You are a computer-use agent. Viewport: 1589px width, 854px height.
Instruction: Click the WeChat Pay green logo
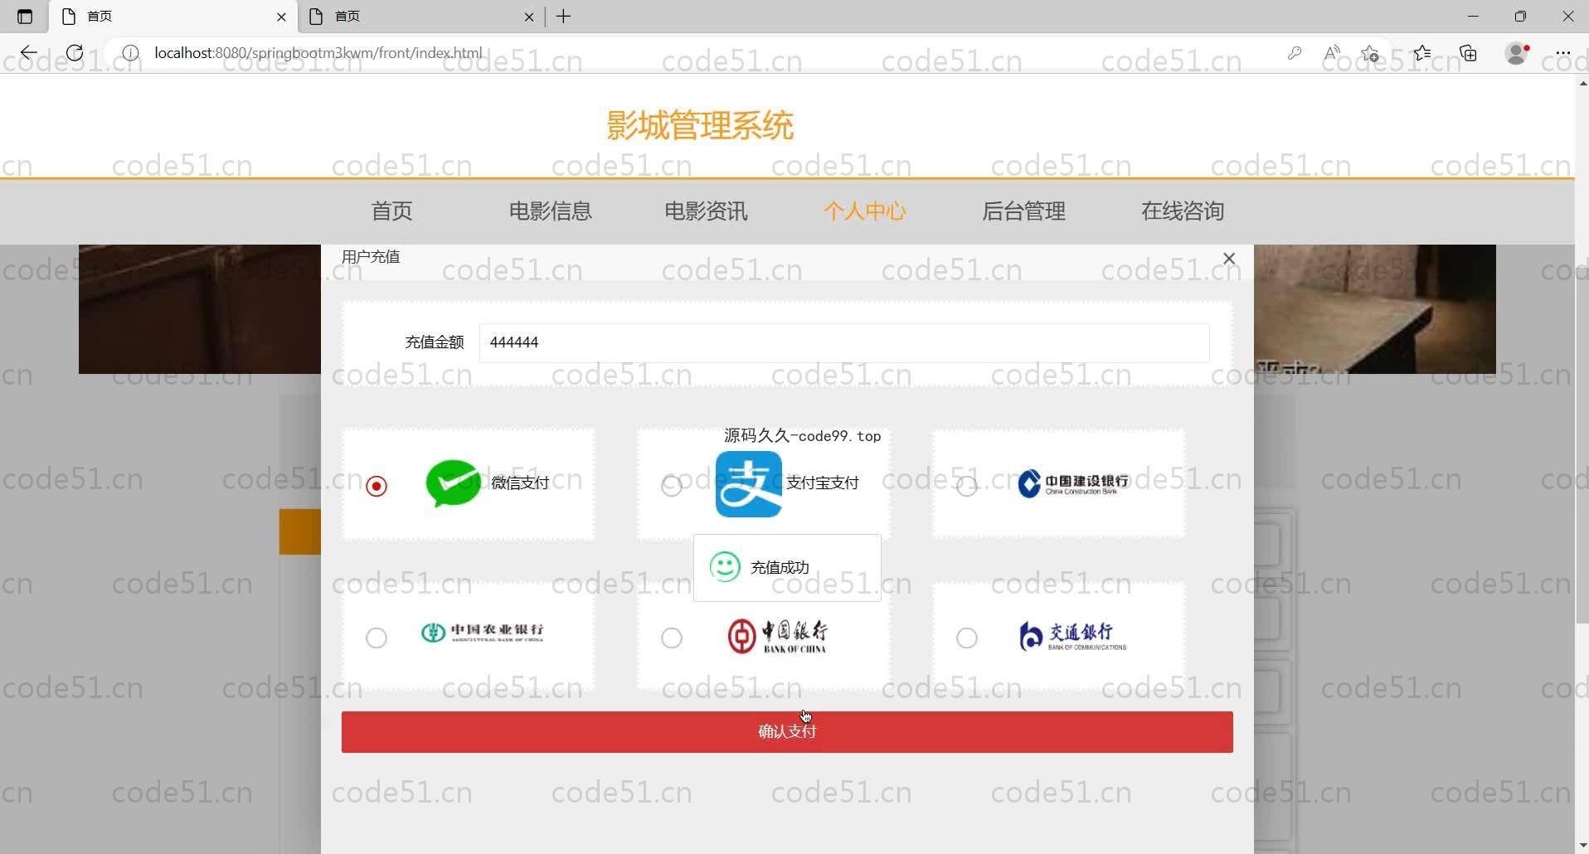coord(453,483)
